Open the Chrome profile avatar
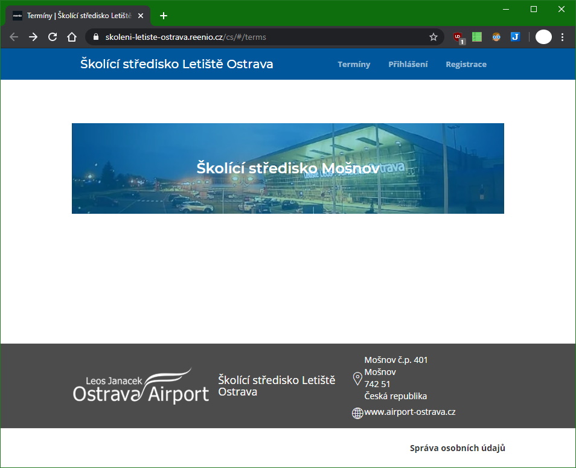576x468 pixels. (543, 37)
